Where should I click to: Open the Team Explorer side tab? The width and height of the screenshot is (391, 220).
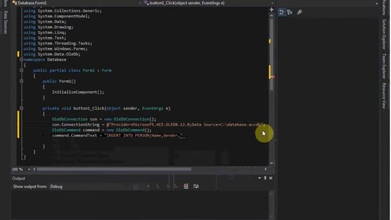tap(384, 66)
